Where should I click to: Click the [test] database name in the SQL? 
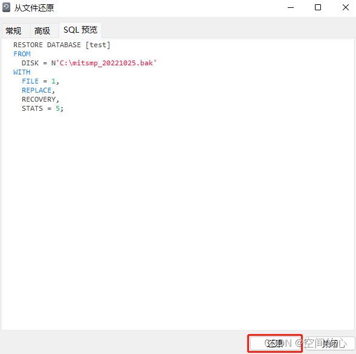click(x=98, y=45)
